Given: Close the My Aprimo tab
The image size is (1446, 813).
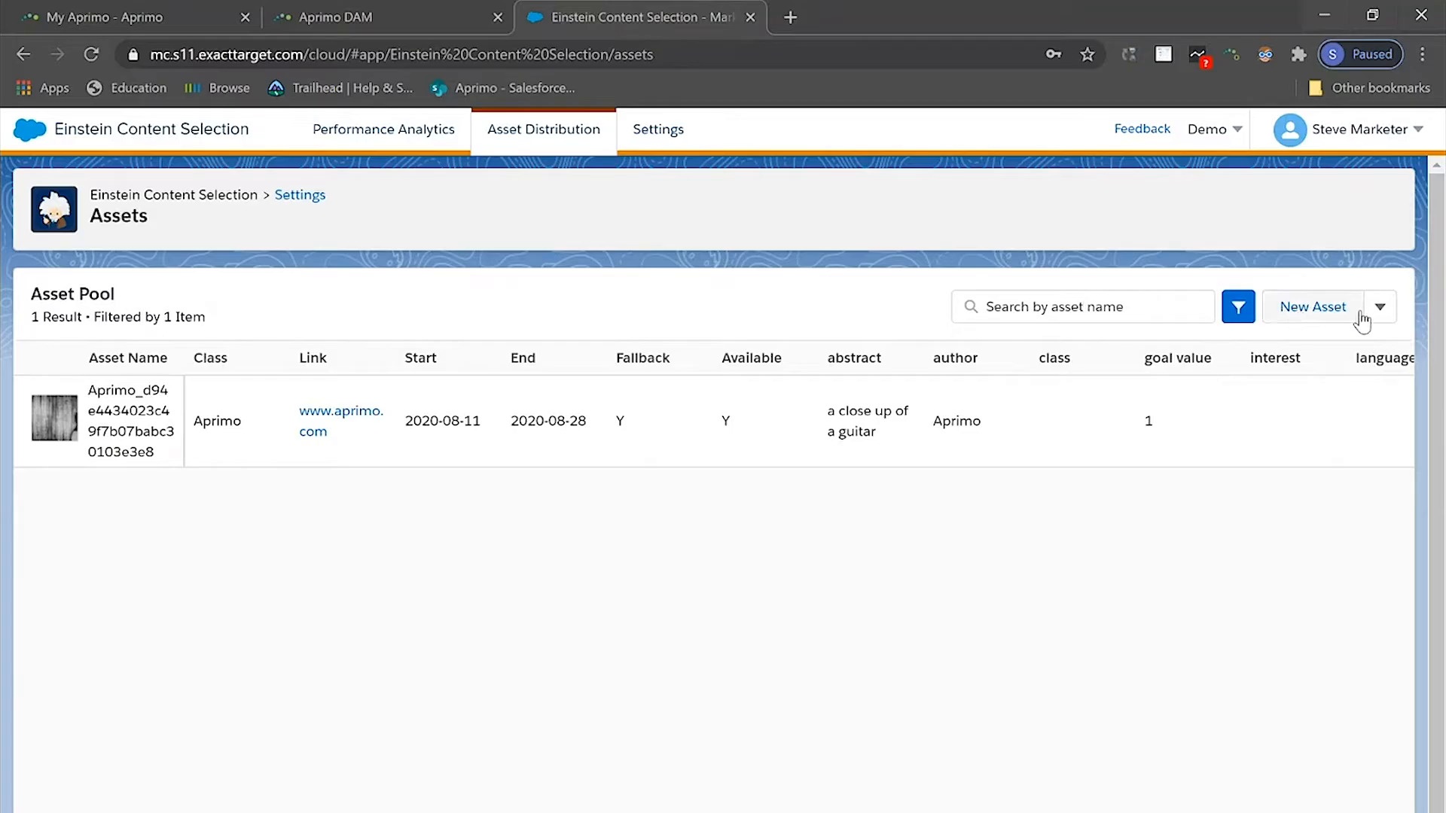Looking at the screenshot, I should point(245,17).
